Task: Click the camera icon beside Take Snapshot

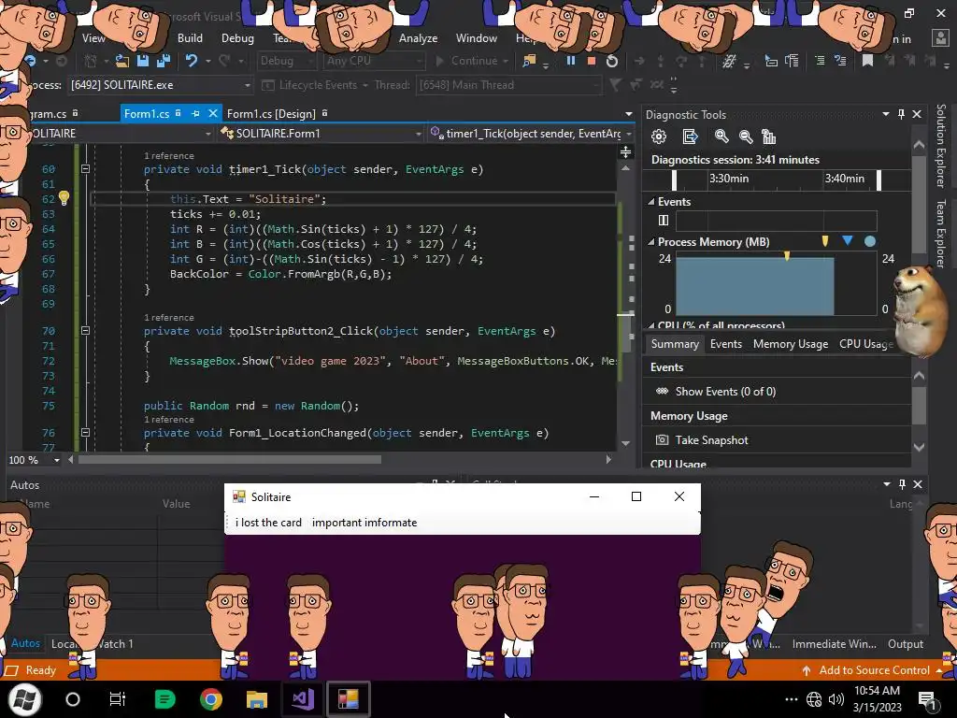Action: (662, 439)
